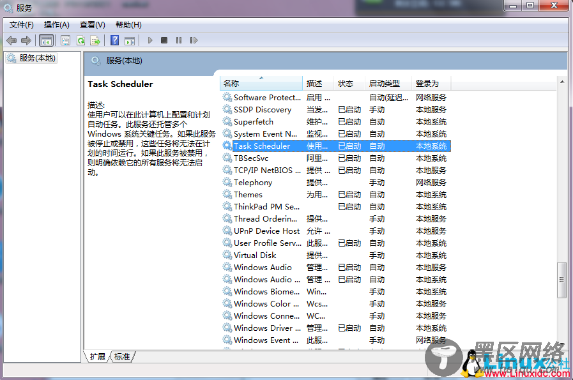Click the services window title bar icon
Screen dimensions: 573x380
point(8,8)
